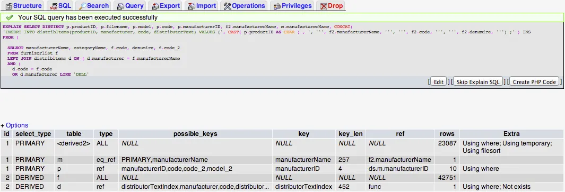Click the LEFT JOIN distribitems query line
The width and height of the screenshot is (565, 192).
coord(94,58)
